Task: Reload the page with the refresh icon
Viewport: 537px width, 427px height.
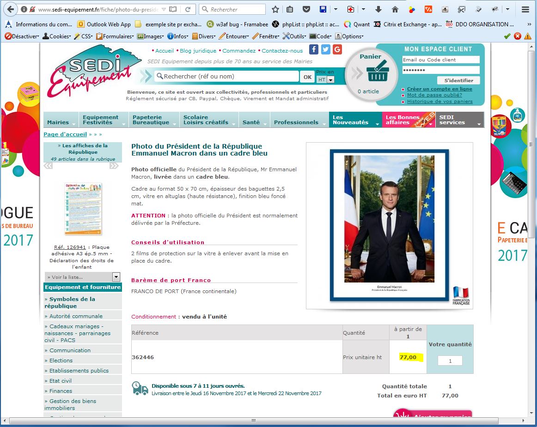Action: pos(188,9)
